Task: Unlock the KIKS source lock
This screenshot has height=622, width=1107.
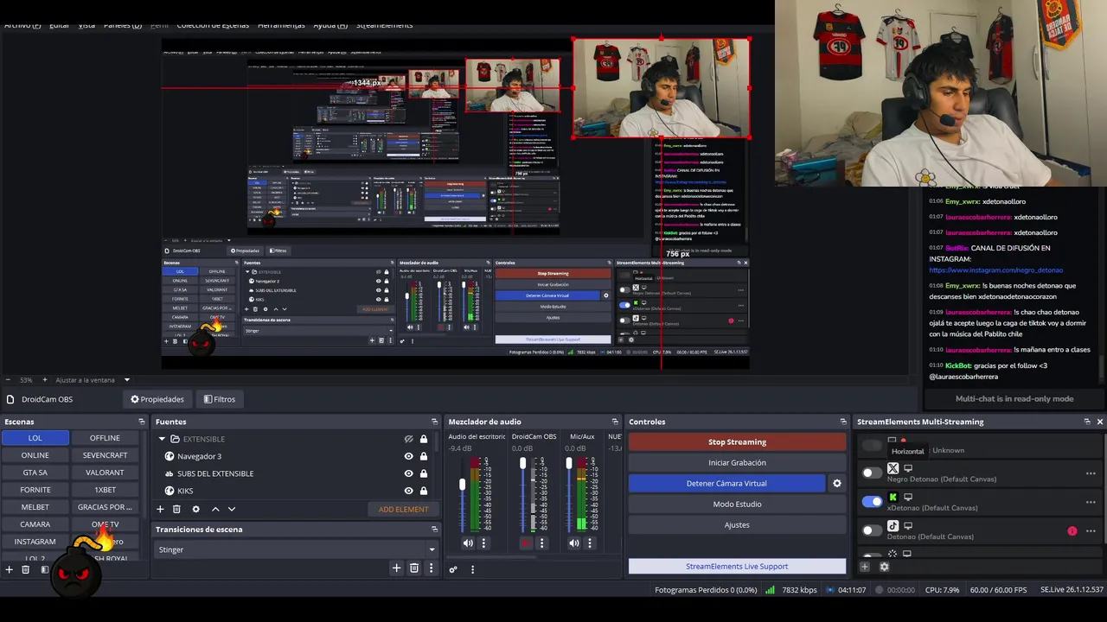Action: click(x=424, y=491)
